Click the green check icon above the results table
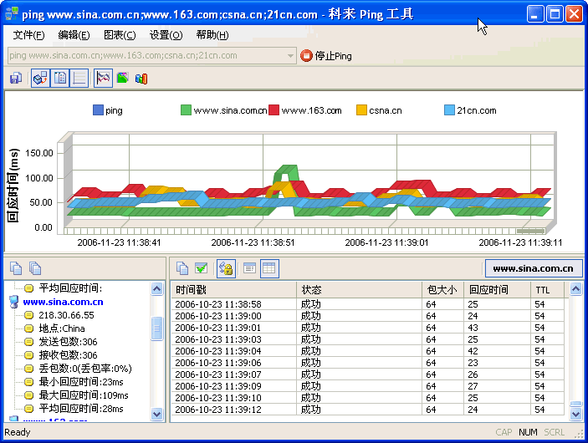Viewport: 588px width, 443px height. [202, 268]
